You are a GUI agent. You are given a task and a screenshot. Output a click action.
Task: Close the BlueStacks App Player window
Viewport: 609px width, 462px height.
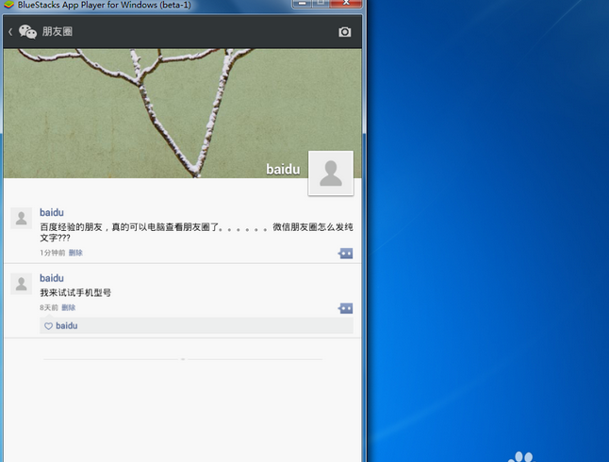(x=346, y=4)
